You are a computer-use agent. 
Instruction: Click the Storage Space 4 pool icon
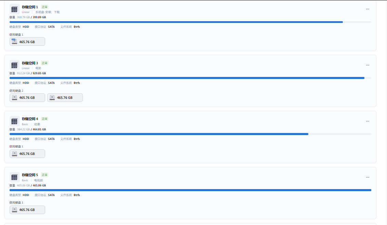click(x=14, y=121)
